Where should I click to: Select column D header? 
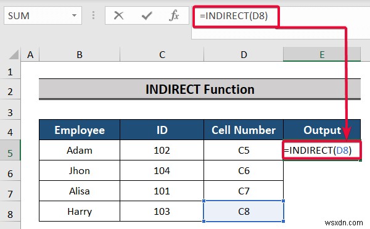244,54
